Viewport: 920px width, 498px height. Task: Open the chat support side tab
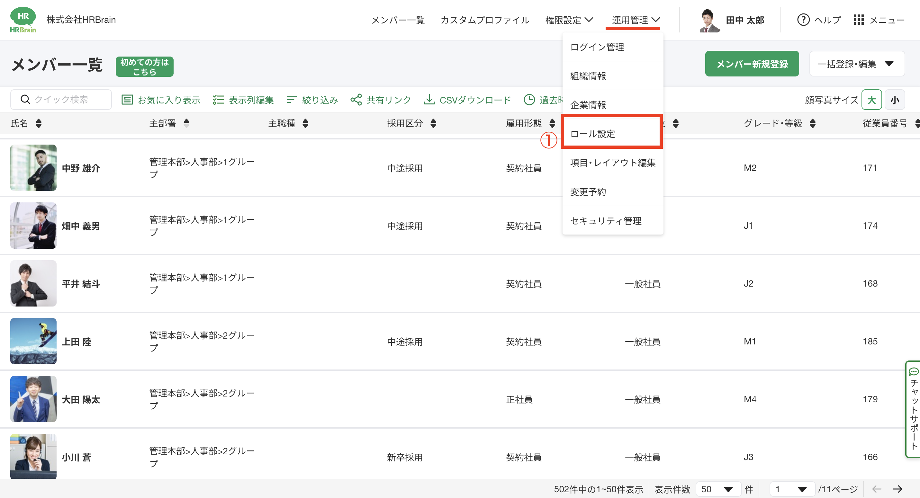tap(913, 409)
